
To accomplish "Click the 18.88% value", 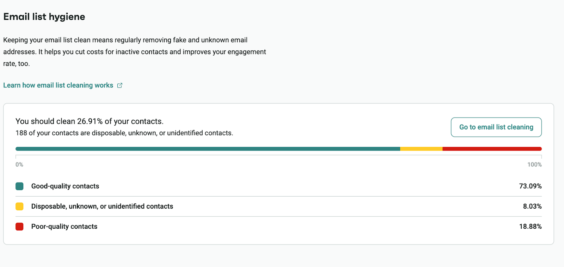I will coord(530,227).
